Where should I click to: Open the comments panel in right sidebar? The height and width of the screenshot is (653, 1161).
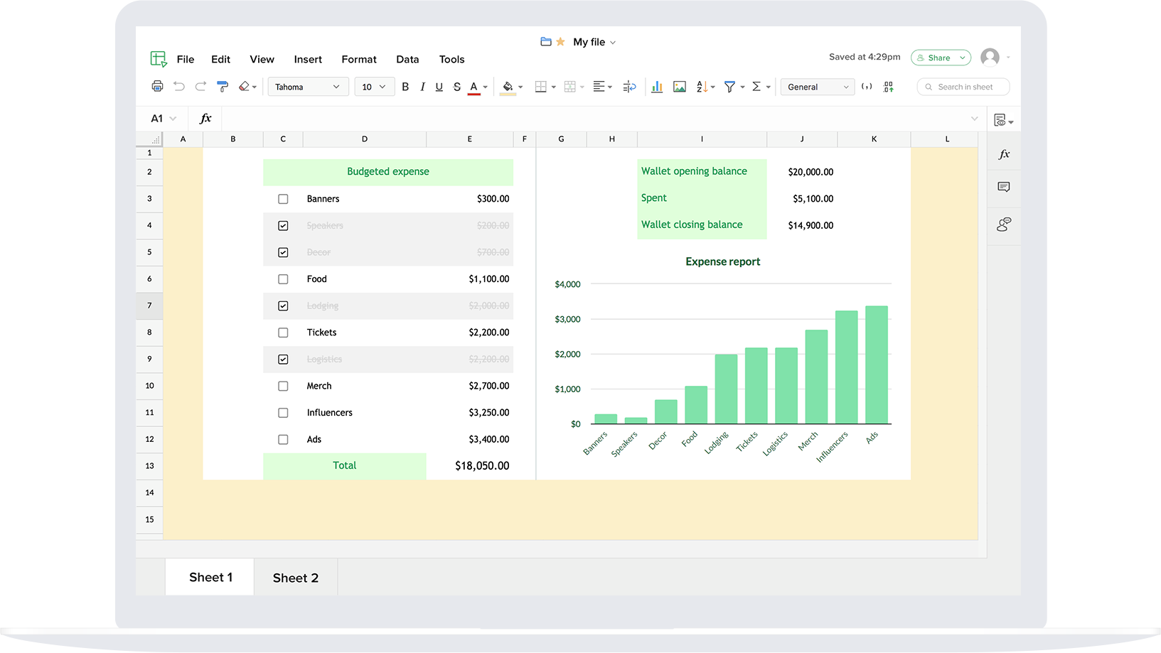click(x=1003, y=187)
